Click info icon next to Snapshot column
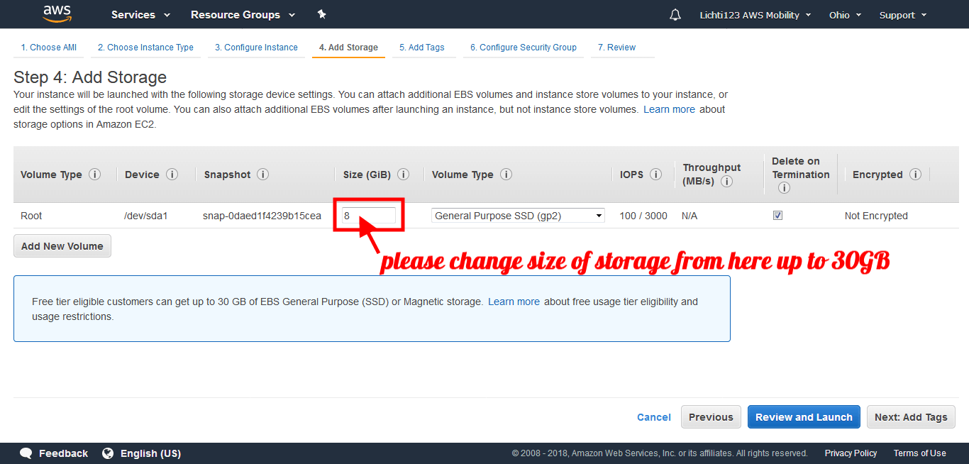The height and width of the screenshot is (464, 969). click(262, 175)
